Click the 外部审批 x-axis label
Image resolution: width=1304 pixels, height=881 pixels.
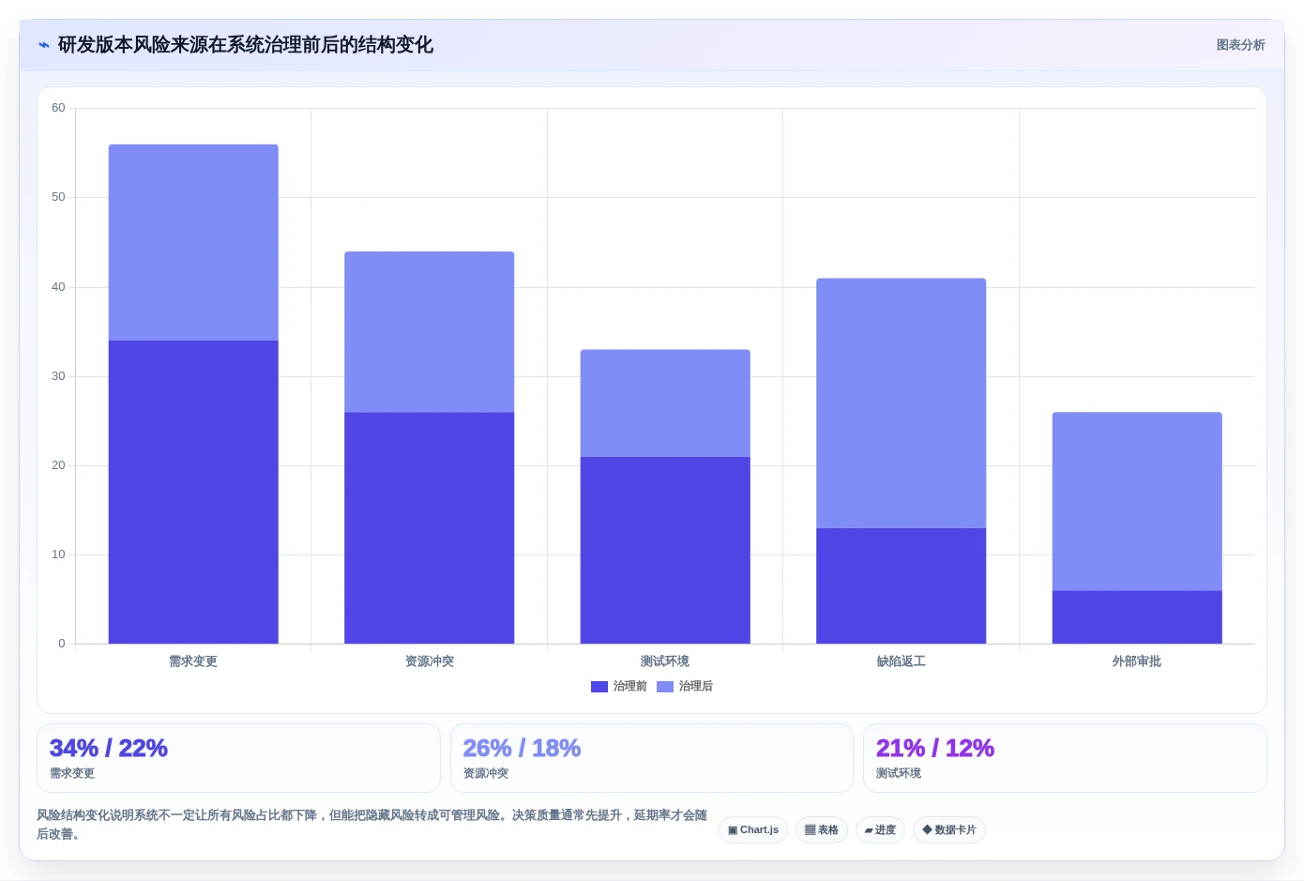1137,661
